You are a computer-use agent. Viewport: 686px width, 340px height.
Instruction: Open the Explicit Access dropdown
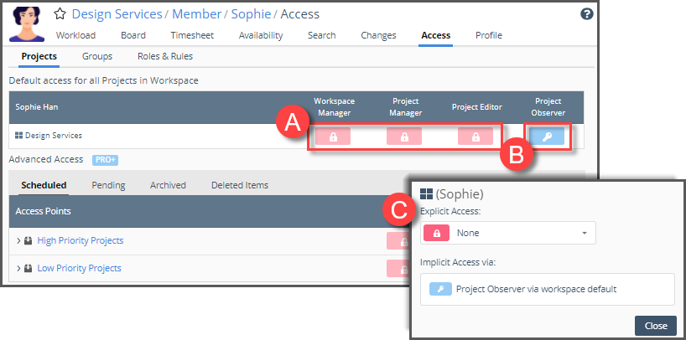(508, 233)
